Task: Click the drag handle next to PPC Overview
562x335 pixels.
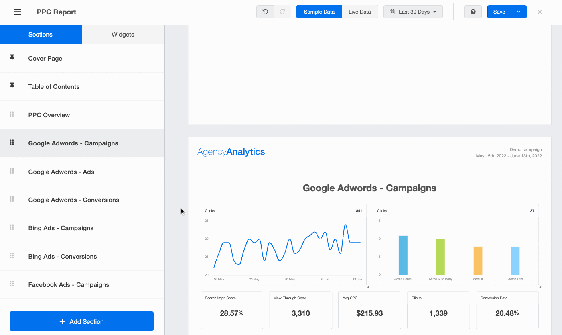Action: [x=12, y=115]
